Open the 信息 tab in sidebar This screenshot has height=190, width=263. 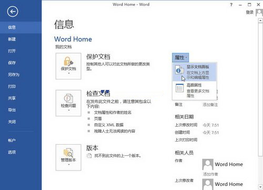[x=21, y=27]
